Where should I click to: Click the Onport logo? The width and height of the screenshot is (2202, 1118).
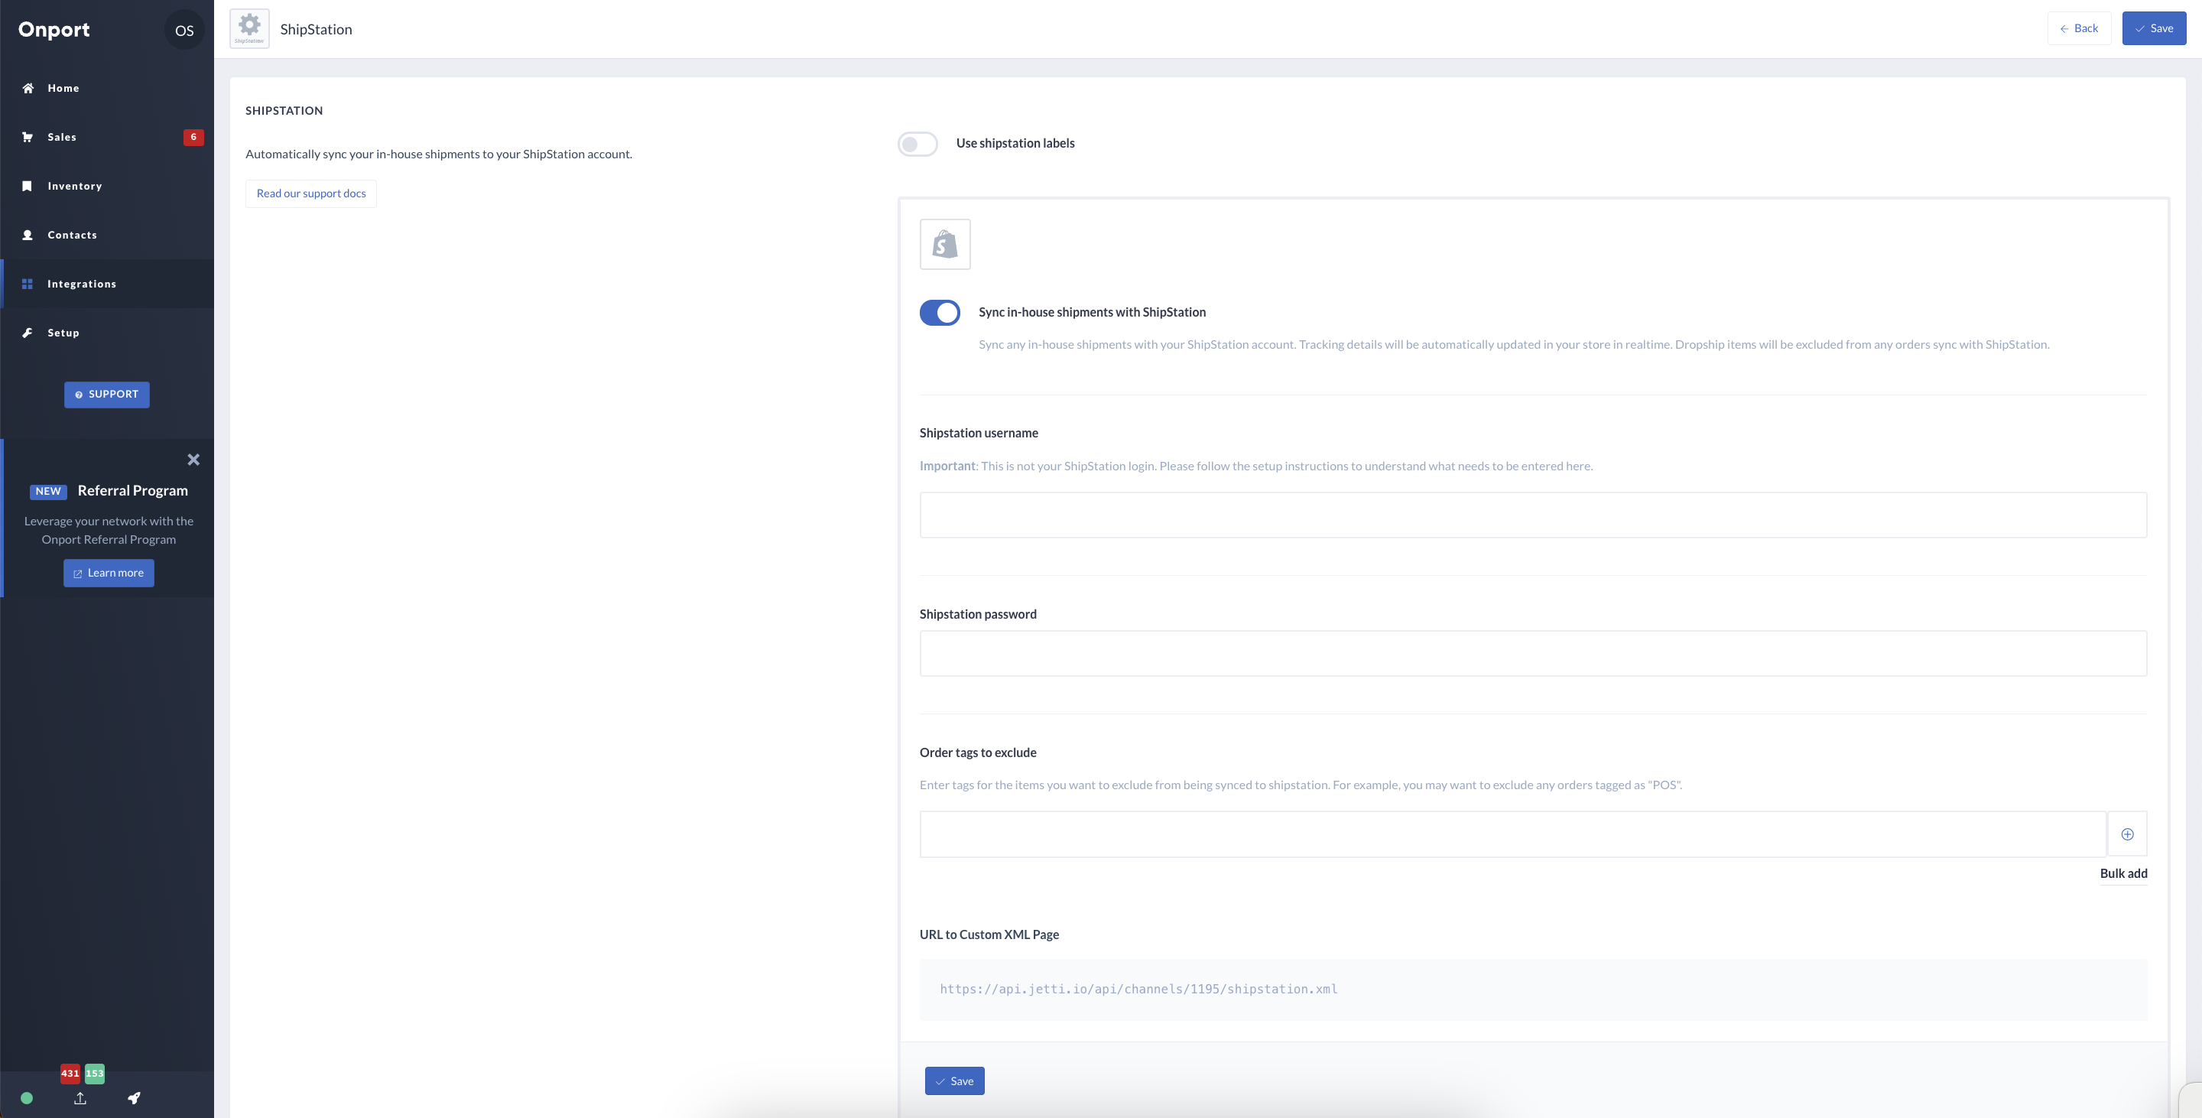[x=54, y=30]
